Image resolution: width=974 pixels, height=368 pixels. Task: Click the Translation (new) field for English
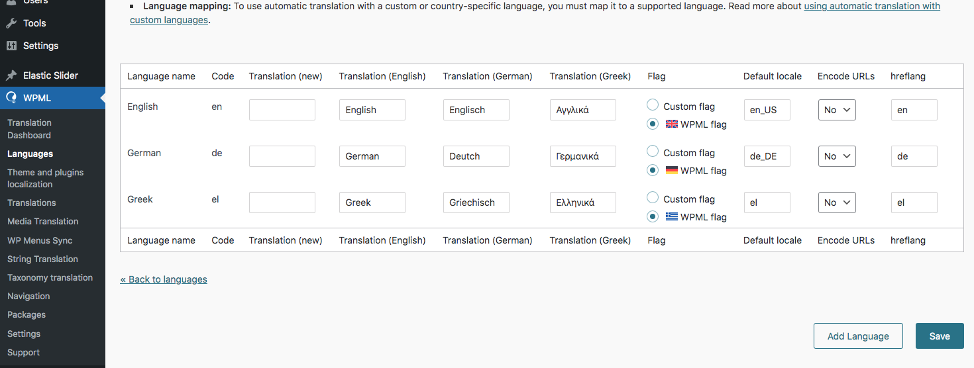coord(282,110)
